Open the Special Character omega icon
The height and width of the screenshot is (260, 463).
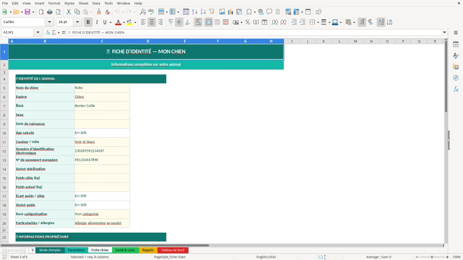[x=249, y=12]
